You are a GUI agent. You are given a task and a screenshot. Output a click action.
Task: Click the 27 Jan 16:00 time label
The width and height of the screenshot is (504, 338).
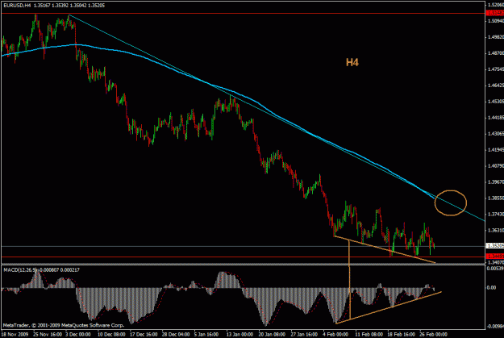point(304,334)
